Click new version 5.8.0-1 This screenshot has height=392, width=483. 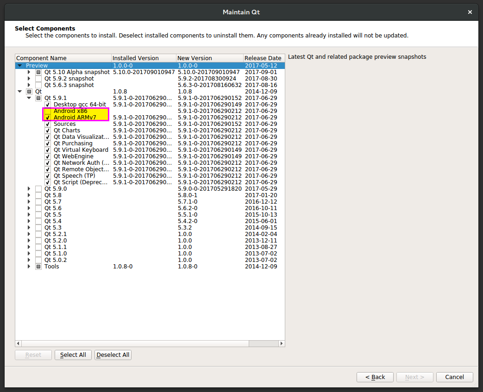click(x=187, y=195)
